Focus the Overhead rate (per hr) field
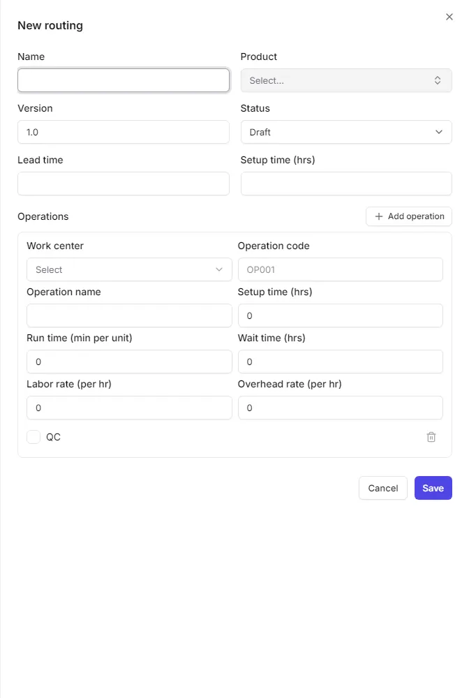This screenshot has height=698, width=469. 340,408
